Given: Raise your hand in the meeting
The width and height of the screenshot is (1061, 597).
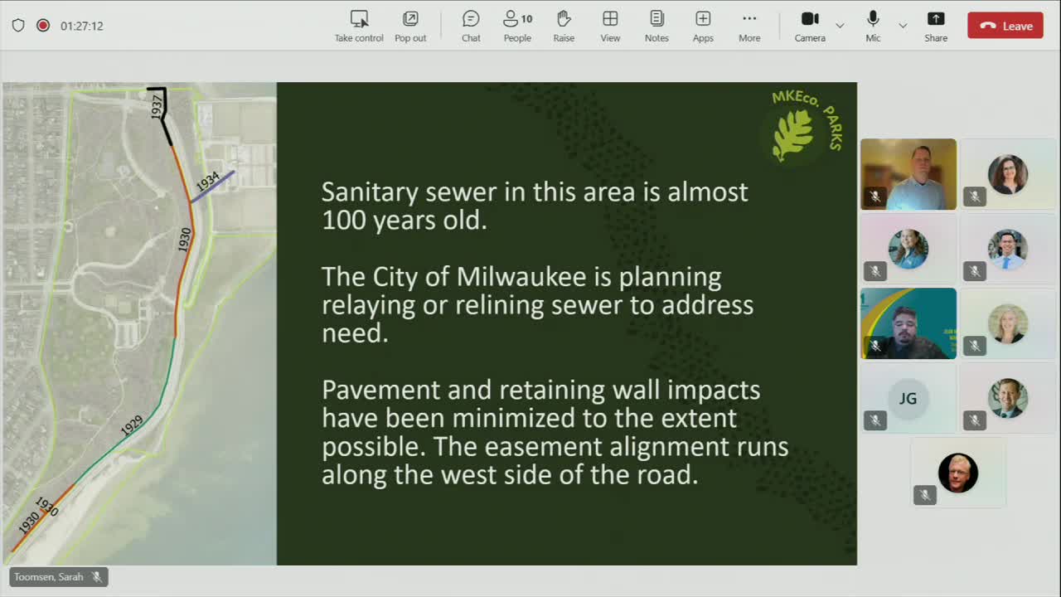Looking at the screenshot, I should point(564,26).
